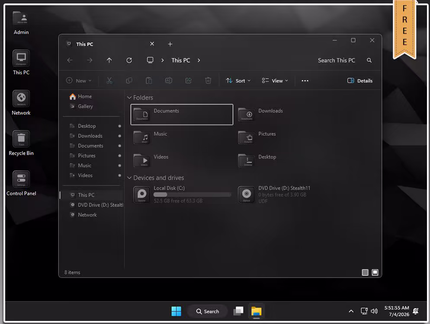Open the See more three-dots menu
Viewport: 430px width, 324px height.
coord(305,80)
